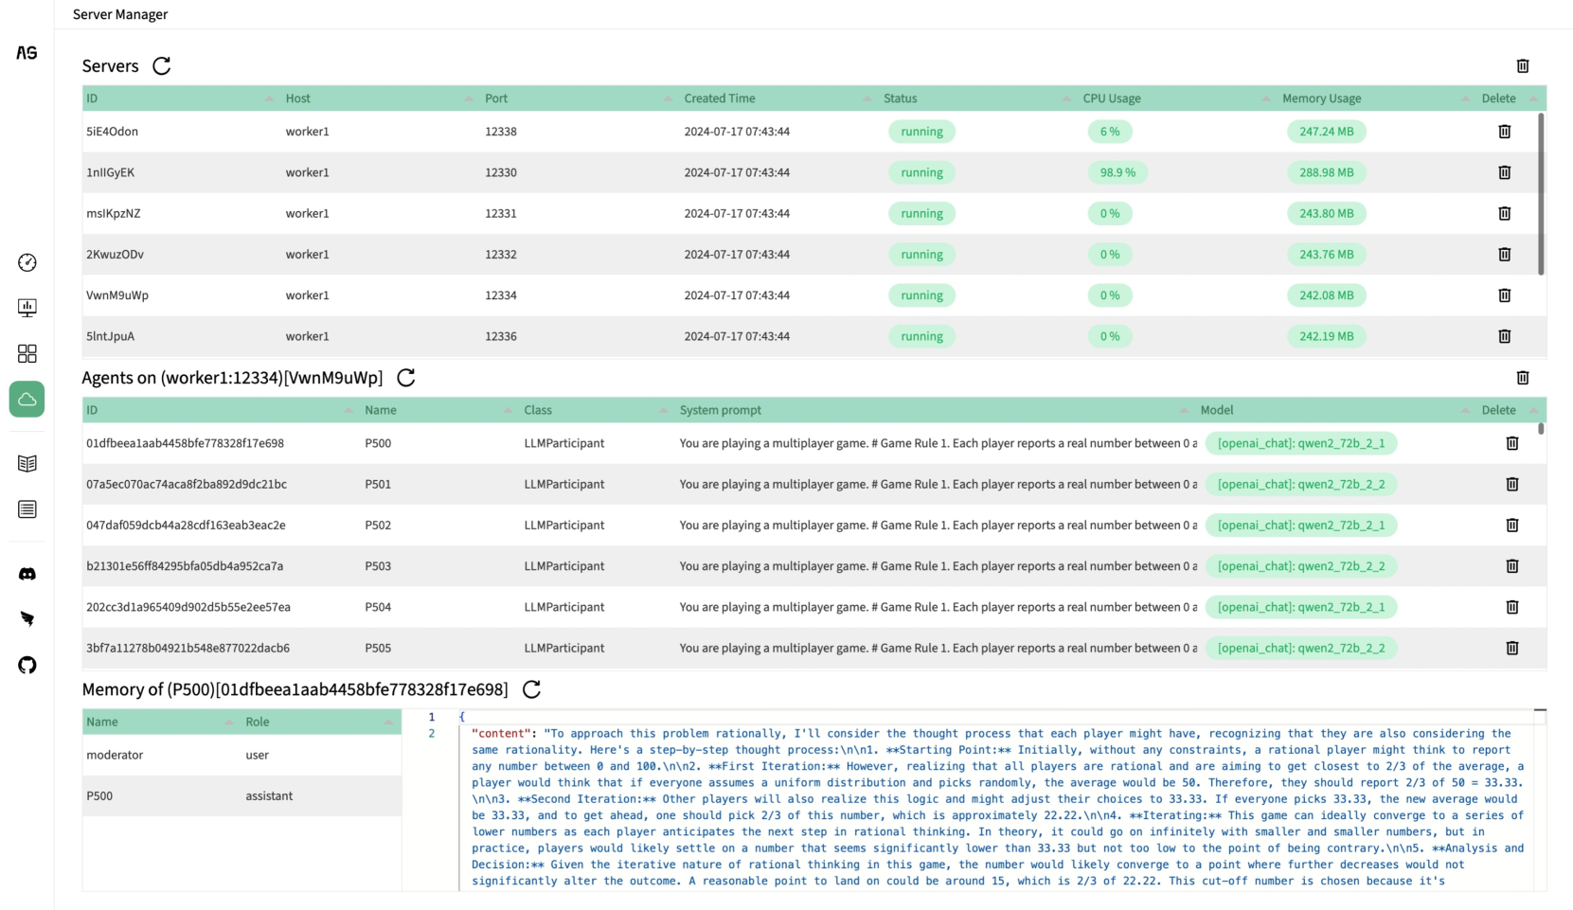Screen dimensions: 1573x910
Task: Refresh the Memory of P500 panel
Action: [x=531, y=689]
